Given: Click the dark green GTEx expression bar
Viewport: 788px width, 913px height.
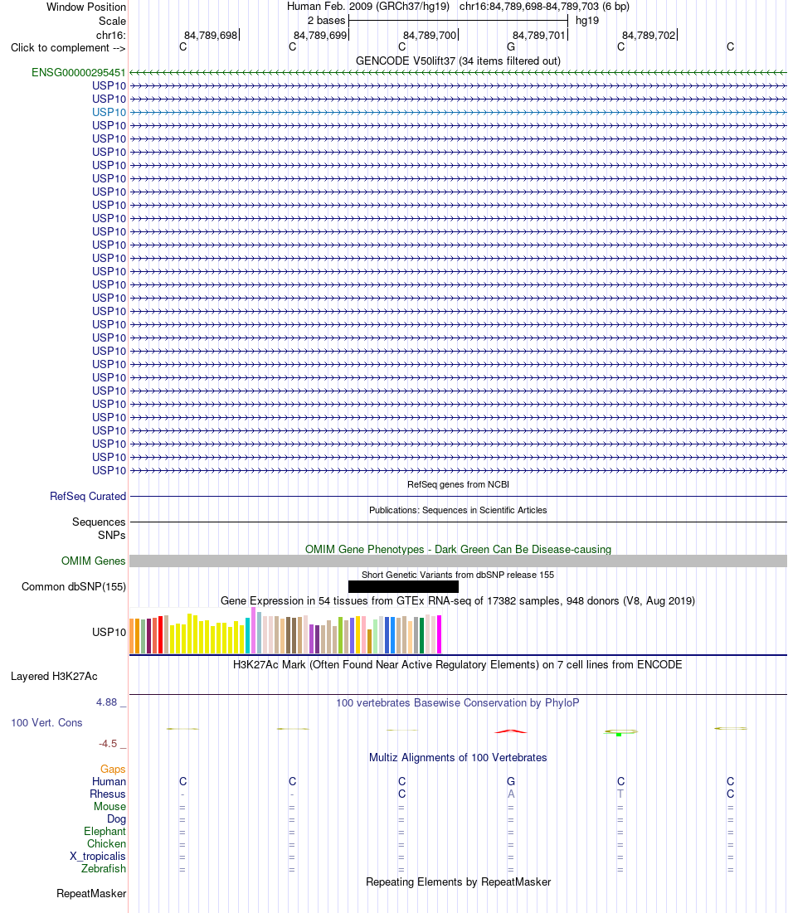Looking at the screenshot, I should [421, 636].
